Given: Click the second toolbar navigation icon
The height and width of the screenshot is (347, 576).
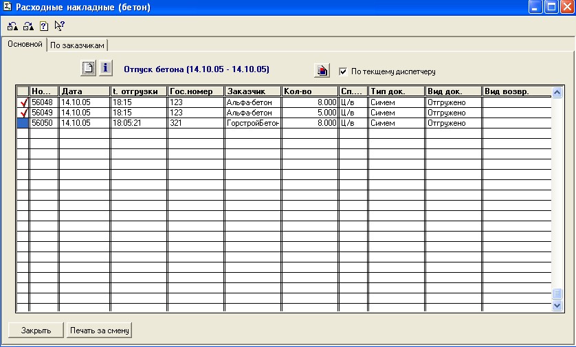Looking at the screenshot, I should [28, 26].
